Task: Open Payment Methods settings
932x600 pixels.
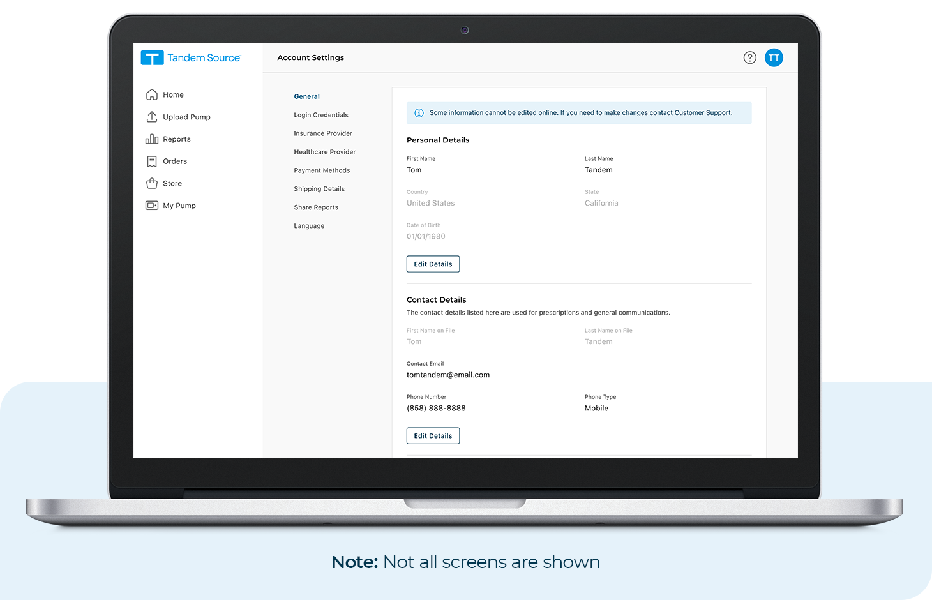Action: pos(322,170)
